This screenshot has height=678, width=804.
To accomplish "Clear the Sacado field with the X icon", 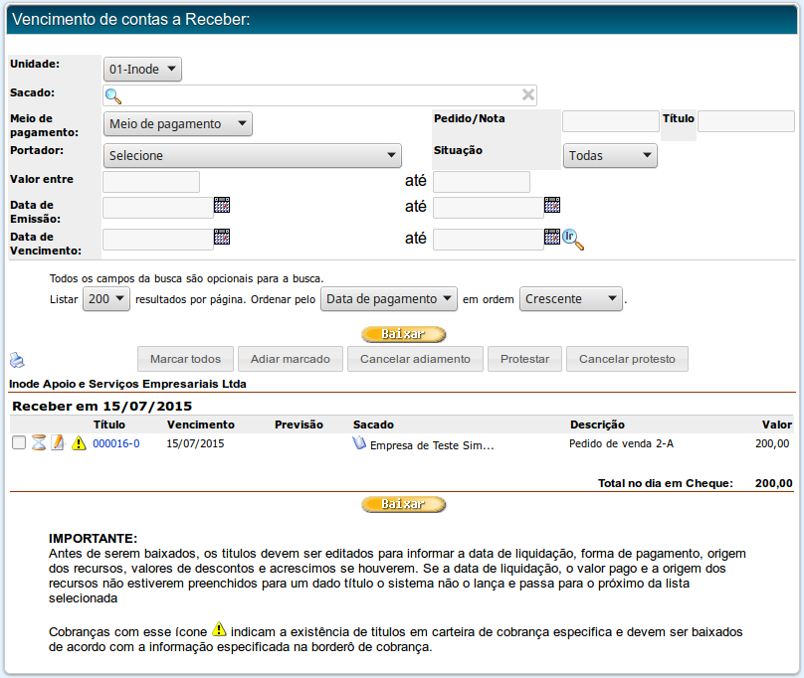I will click(528, 95).
